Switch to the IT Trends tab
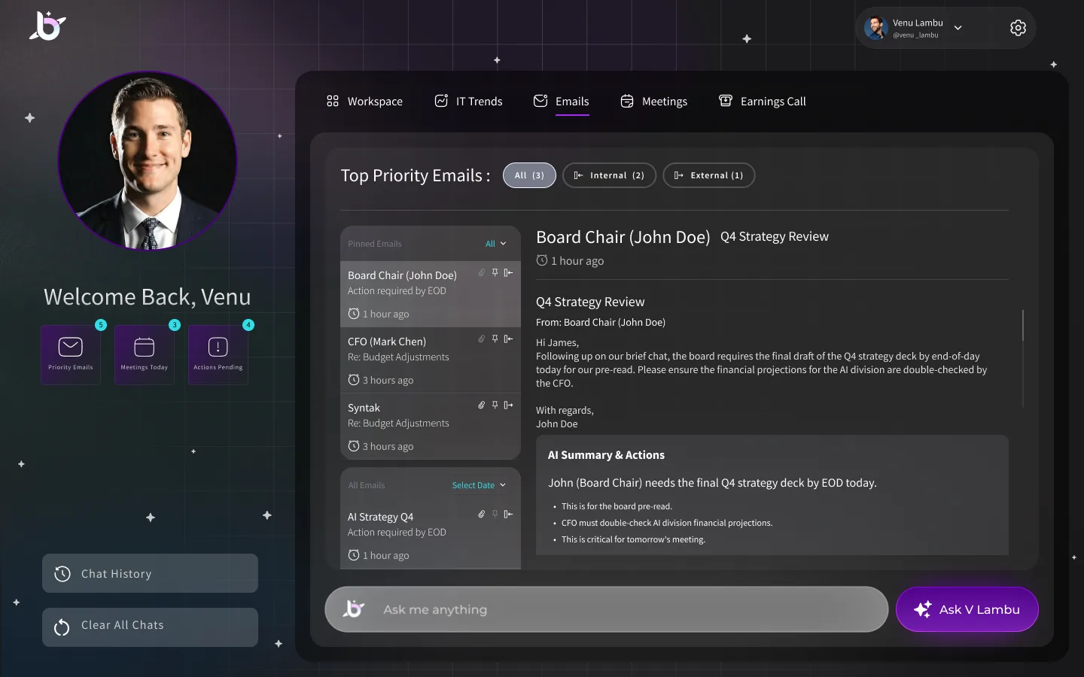 tap(468, 102)
